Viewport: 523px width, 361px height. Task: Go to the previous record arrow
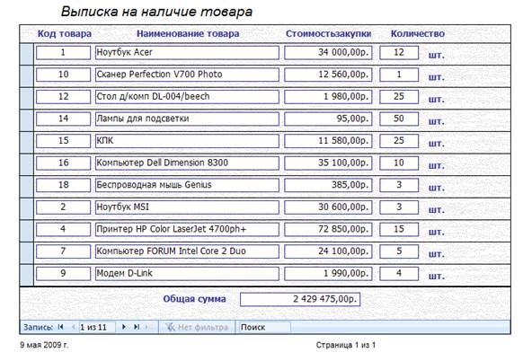(x=73, y=327)
